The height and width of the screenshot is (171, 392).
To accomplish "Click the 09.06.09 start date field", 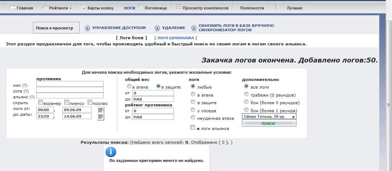I will coord(77,110).
